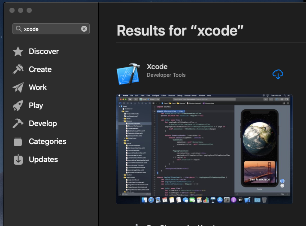Open the Play section
Screen dimensions: 306x226
tap(36, 105)
